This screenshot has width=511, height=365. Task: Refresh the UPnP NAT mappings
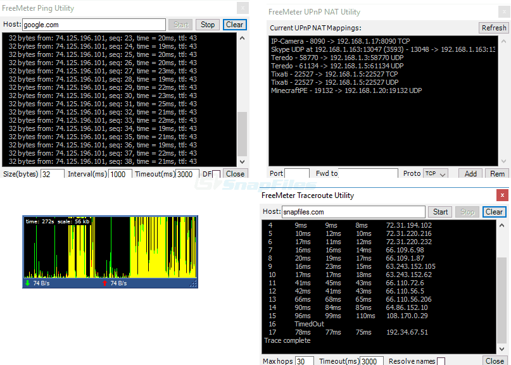(x=493, y=28)
